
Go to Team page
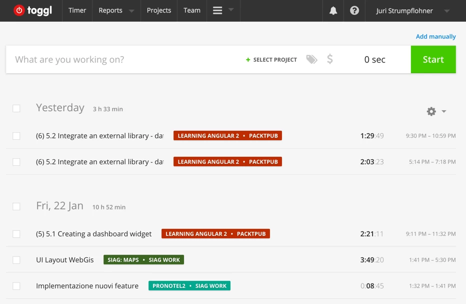(x=191, y=11)
